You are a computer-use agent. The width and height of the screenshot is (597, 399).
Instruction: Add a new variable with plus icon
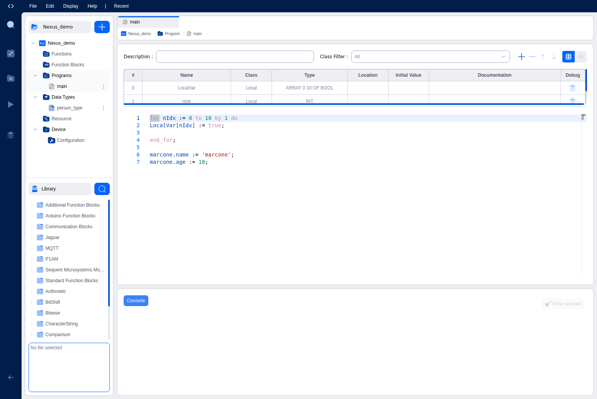522,57
